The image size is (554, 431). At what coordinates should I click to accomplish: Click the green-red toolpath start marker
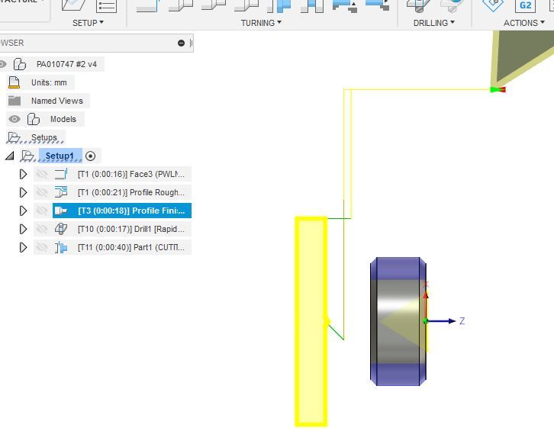(498, 89)
